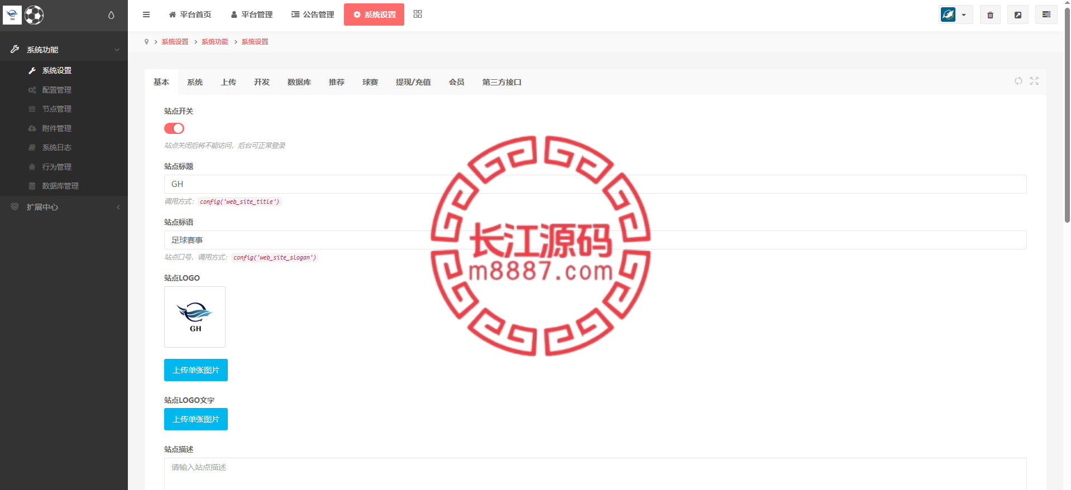Switch to the 球赛 tab
Screen dimensions: 1071x490
(x=370, y=82)
